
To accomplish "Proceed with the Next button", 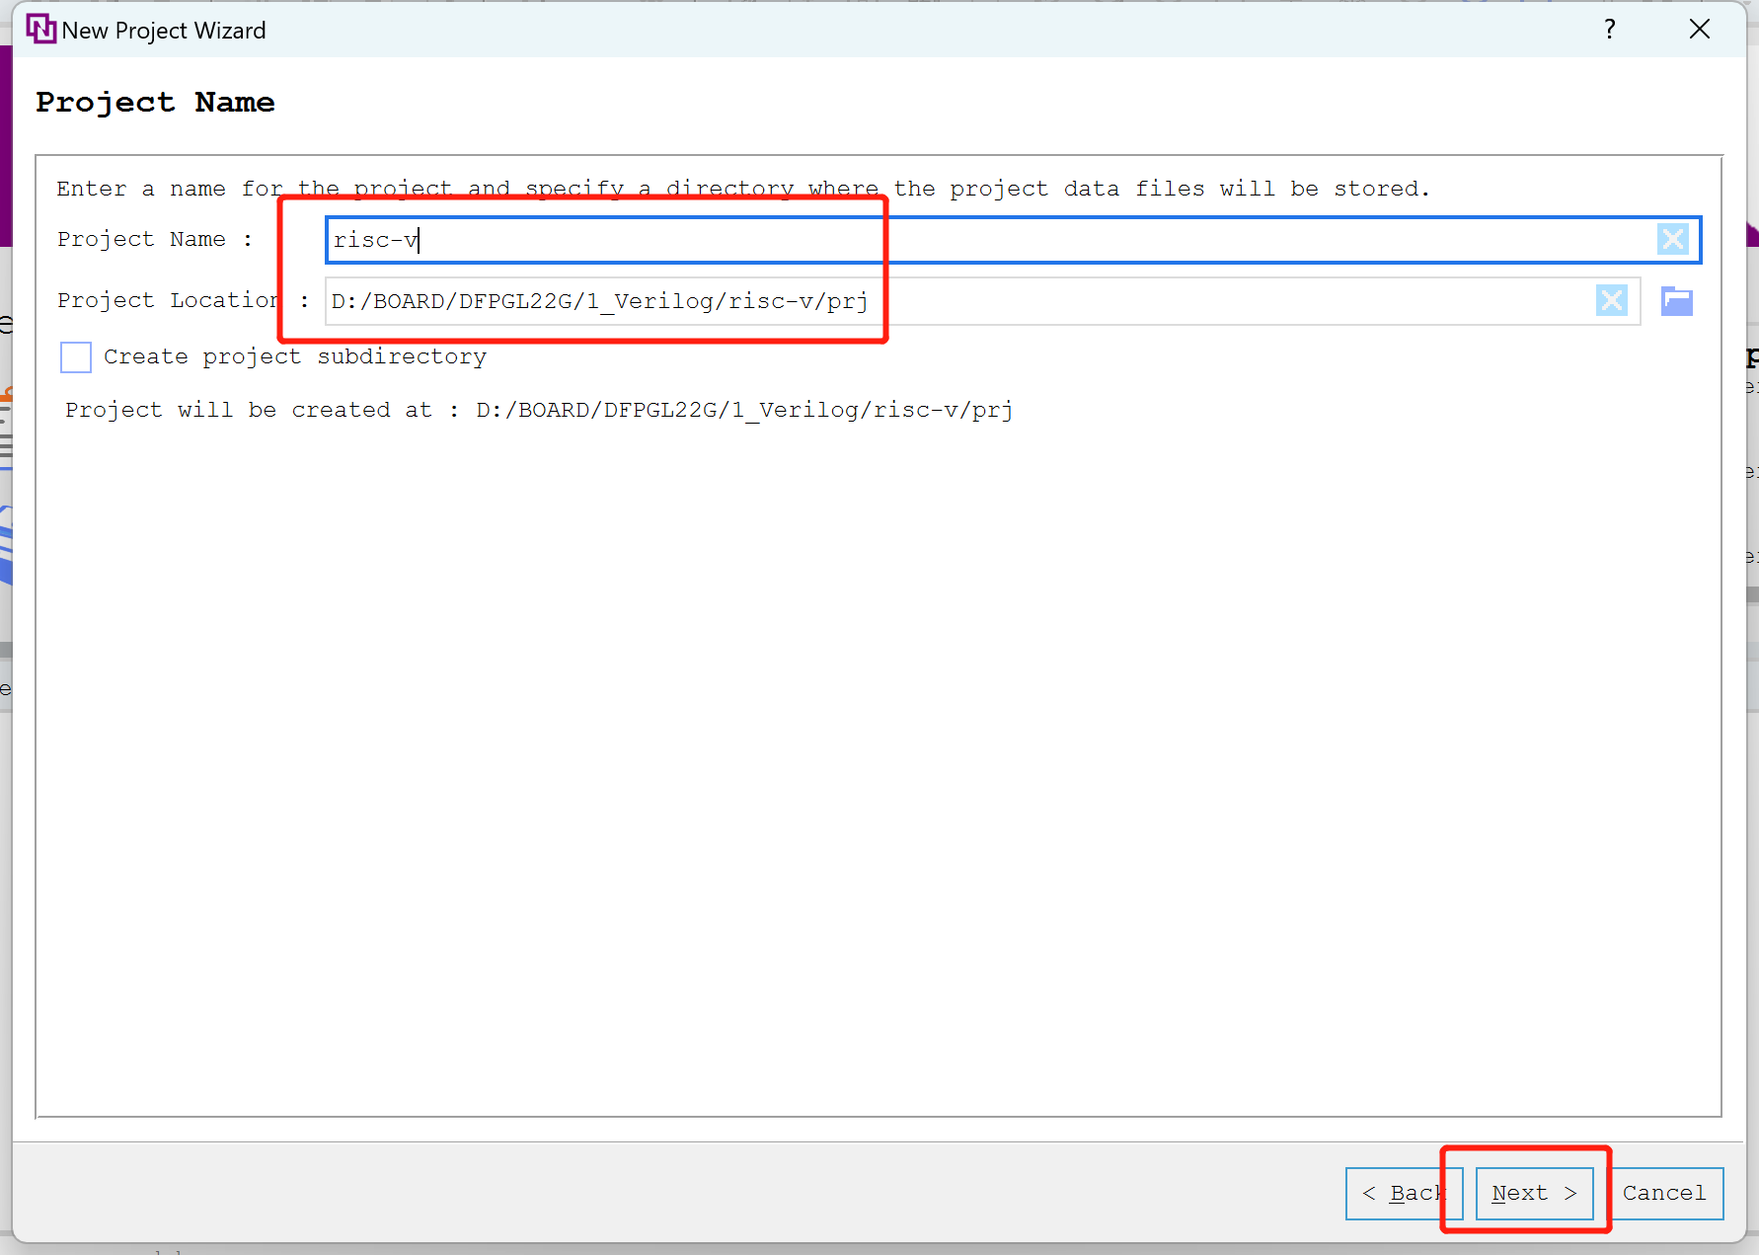I will pyautogui.click(x=1533, y=1193).
